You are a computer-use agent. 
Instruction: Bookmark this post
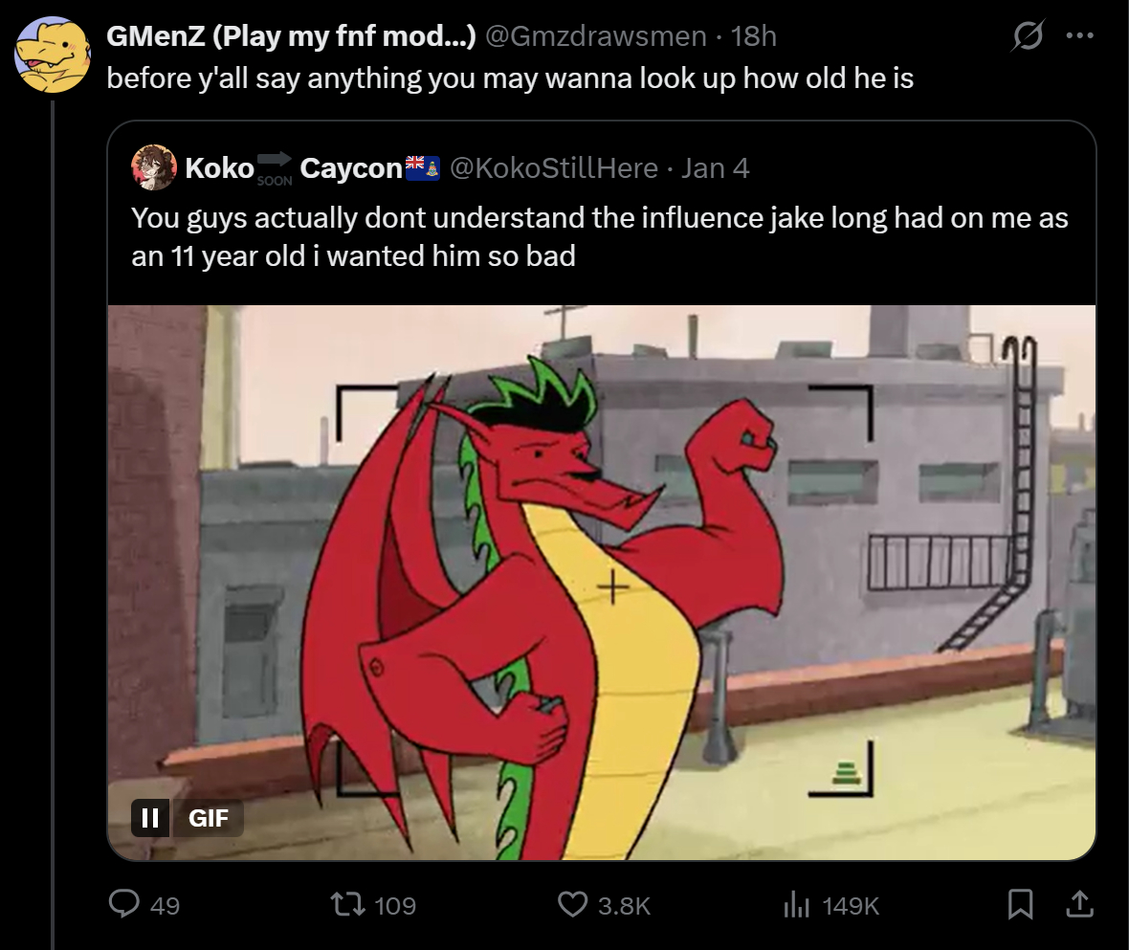coord(1021,904)
